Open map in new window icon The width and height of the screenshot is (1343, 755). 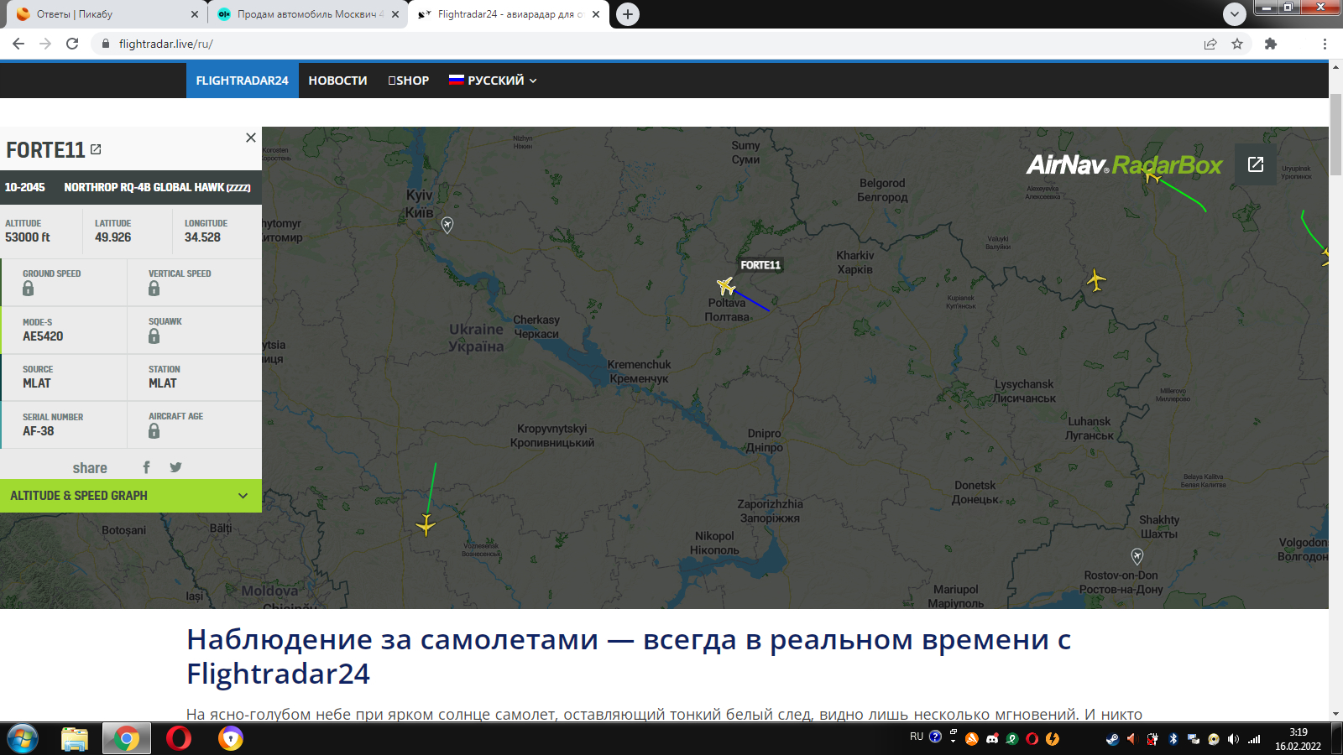click(x=1256, y=164)
